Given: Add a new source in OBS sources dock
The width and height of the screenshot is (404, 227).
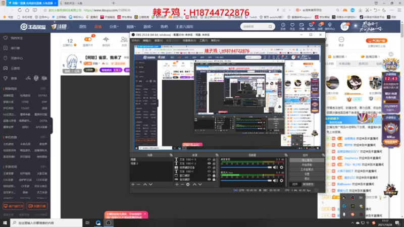Looking at the screenshot, I should (177, 184).
